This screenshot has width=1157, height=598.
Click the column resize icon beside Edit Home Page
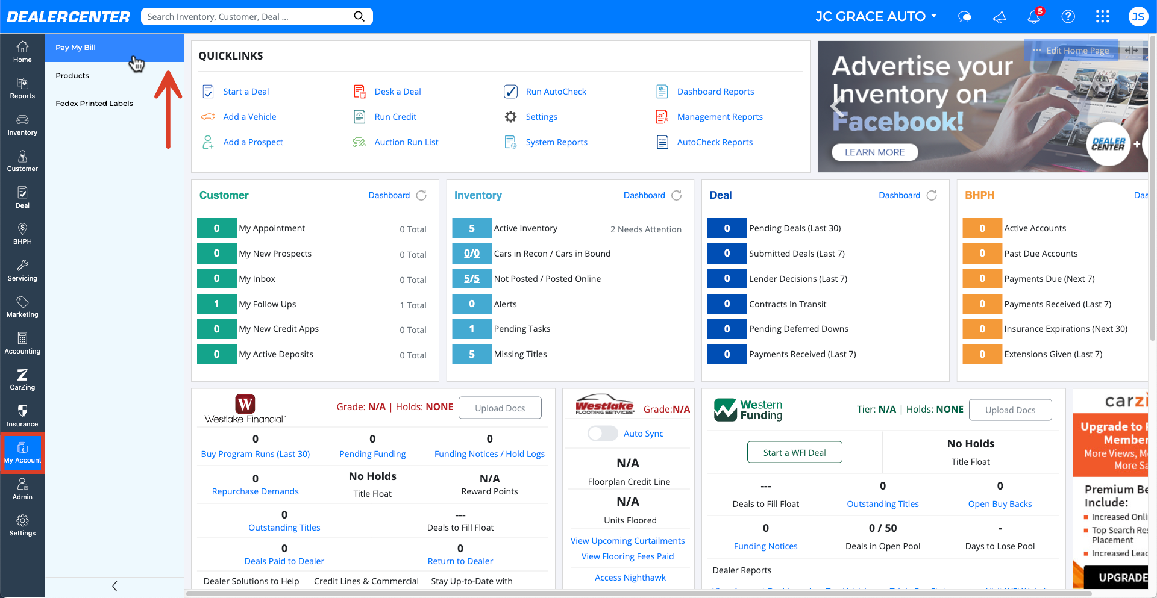coord(1131,51)
